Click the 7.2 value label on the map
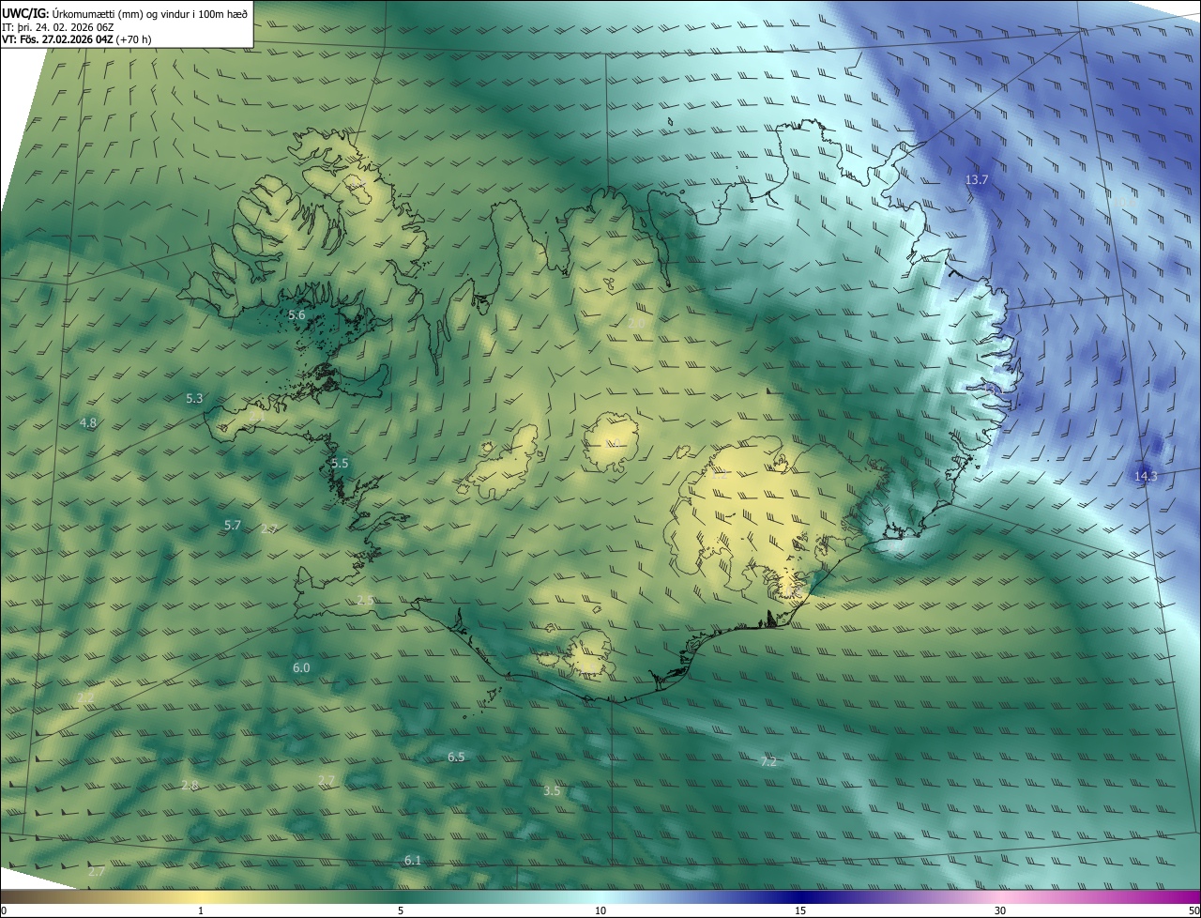1201x918 pixels. point(768,761)
